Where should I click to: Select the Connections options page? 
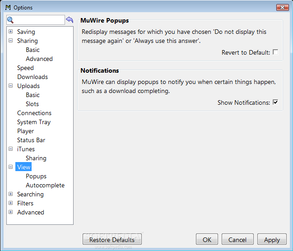[x=34, y=113]
